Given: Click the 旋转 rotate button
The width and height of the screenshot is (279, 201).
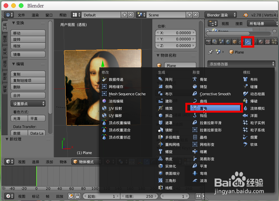Looking at the screenshot, I should pos(28,39).
